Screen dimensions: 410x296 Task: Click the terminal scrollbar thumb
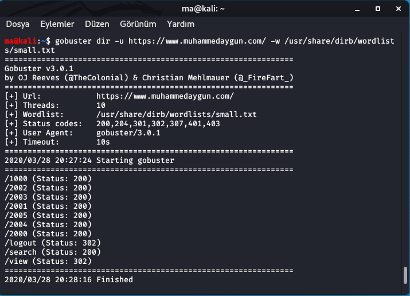point(405,275)
